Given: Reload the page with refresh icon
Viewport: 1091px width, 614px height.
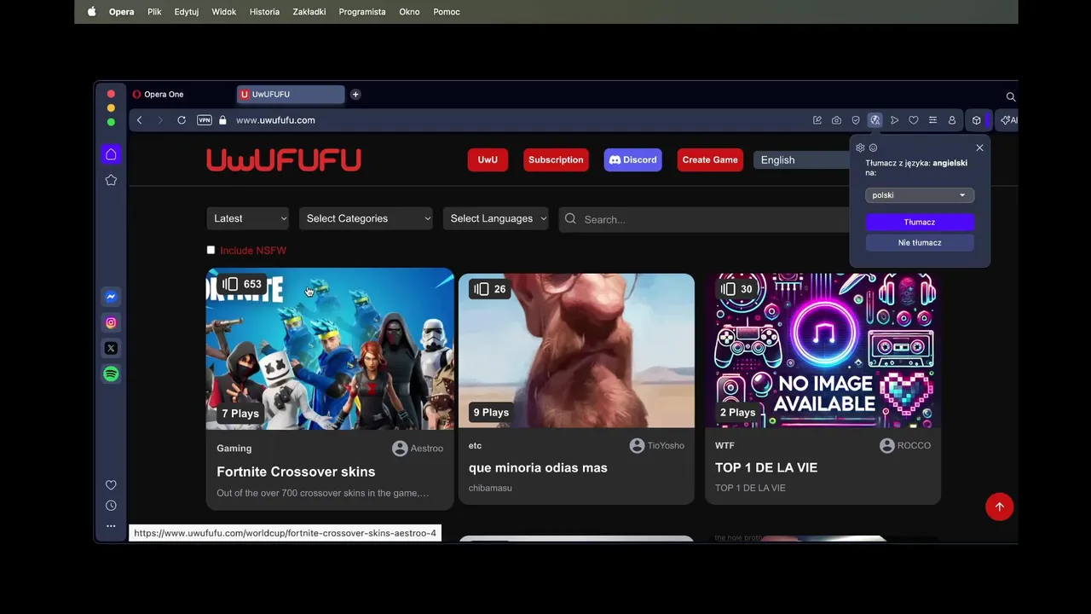Looking at the screenshot, I should click(x=182, y=120).
